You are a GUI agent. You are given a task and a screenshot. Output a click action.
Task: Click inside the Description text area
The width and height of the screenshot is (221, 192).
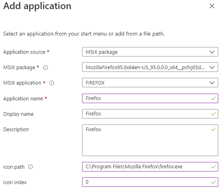coord(150,140)
